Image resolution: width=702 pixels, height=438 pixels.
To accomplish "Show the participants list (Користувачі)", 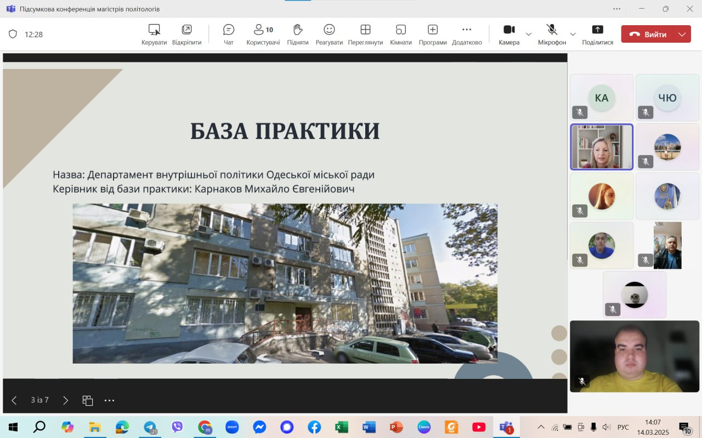I will pyautogui.click(x=263, y=34).
